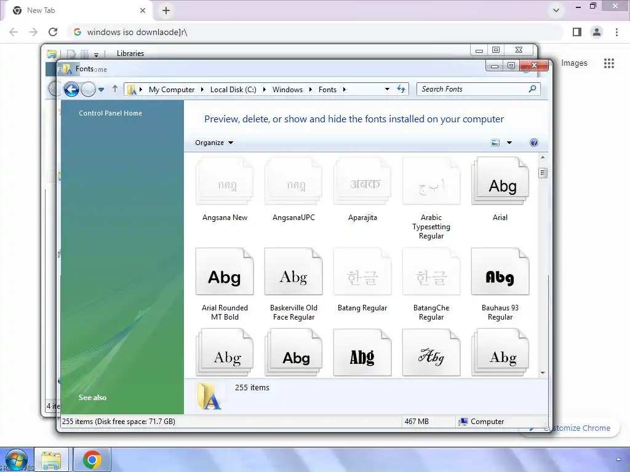
Task: Expand Local Disk (C:) breadcrumb arrow
Action: tap(264, 90)
